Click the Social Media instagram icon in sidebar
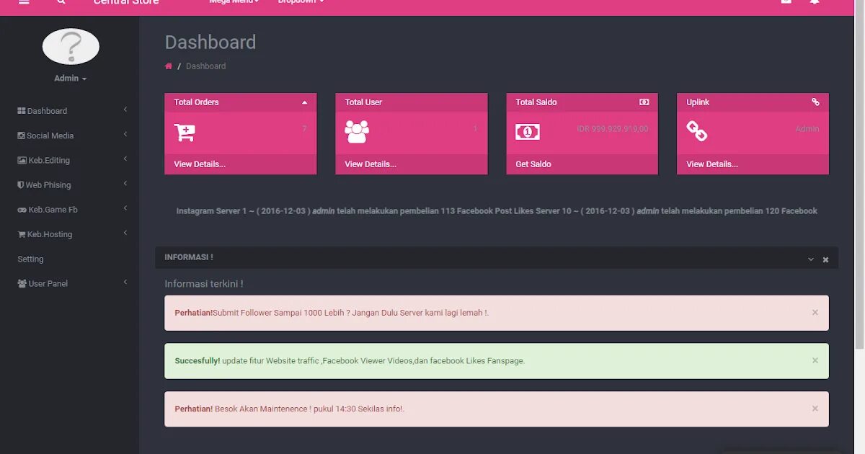Viewport: 865px width, 454px height. (21, 135)
